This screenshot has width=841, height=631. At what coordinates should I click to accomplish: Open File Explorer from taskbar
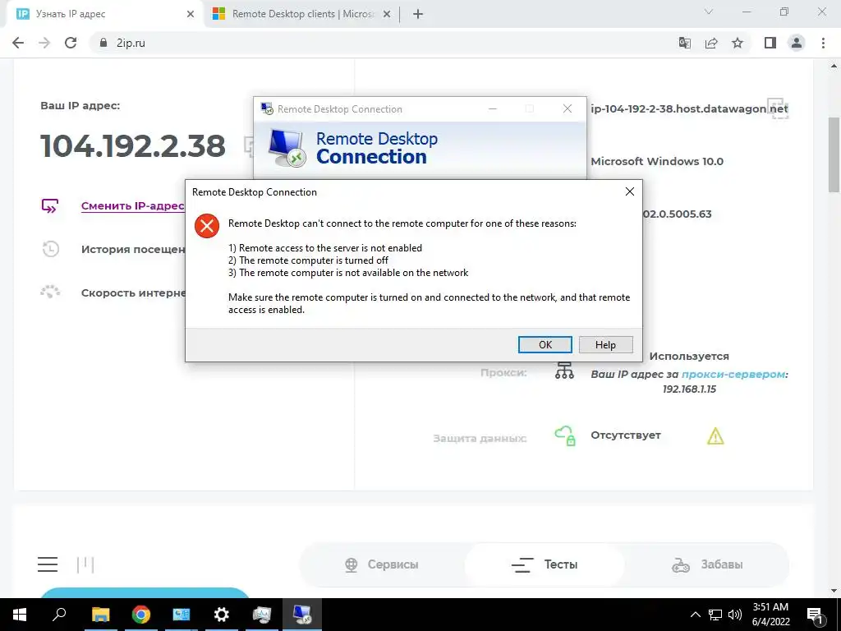(100, 615)
